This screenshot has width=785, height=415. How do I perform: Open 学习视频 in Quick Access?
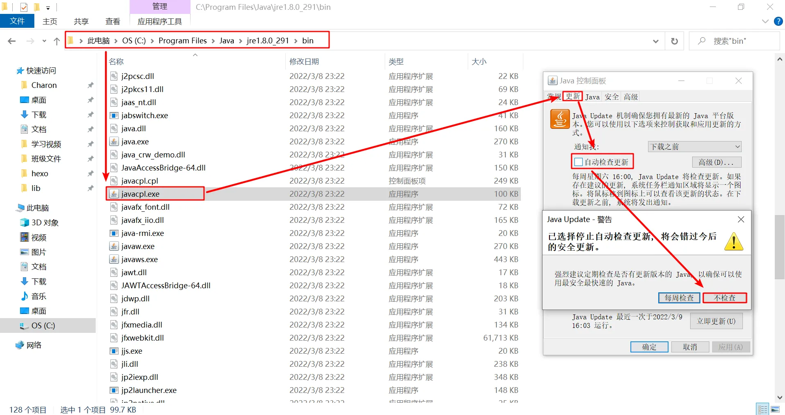(46, 144)
